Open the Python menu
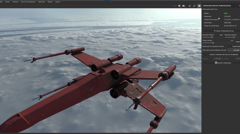This screenshot has height=134, width=240. 50,2
